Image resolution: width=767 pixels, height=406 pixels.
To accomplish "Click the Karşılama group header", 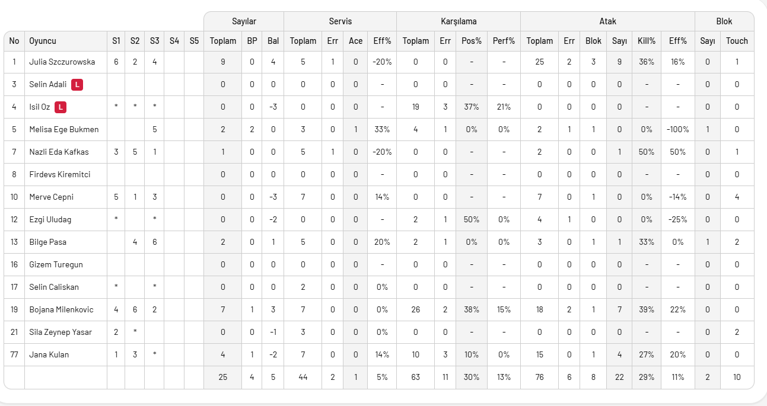I will click(x=458, y=21).
